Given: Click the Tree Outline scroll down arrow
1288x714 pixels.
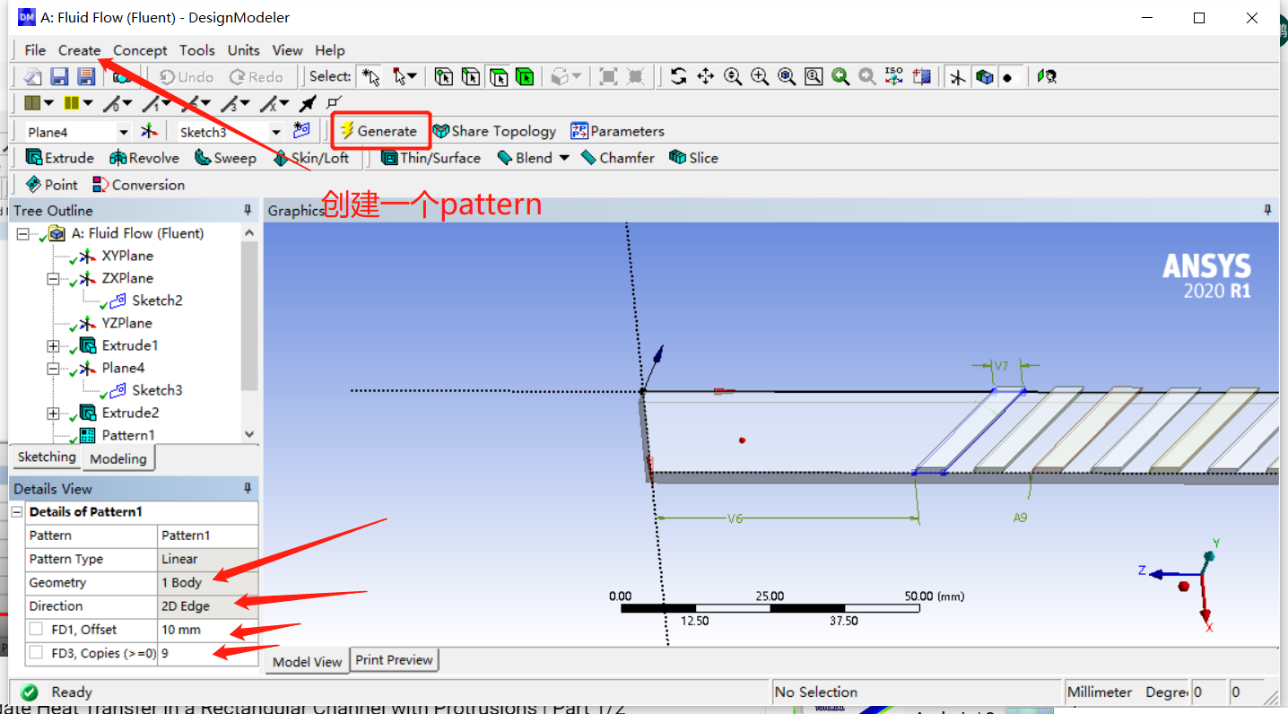Looking at the screenshot, I should pos(249,435).
